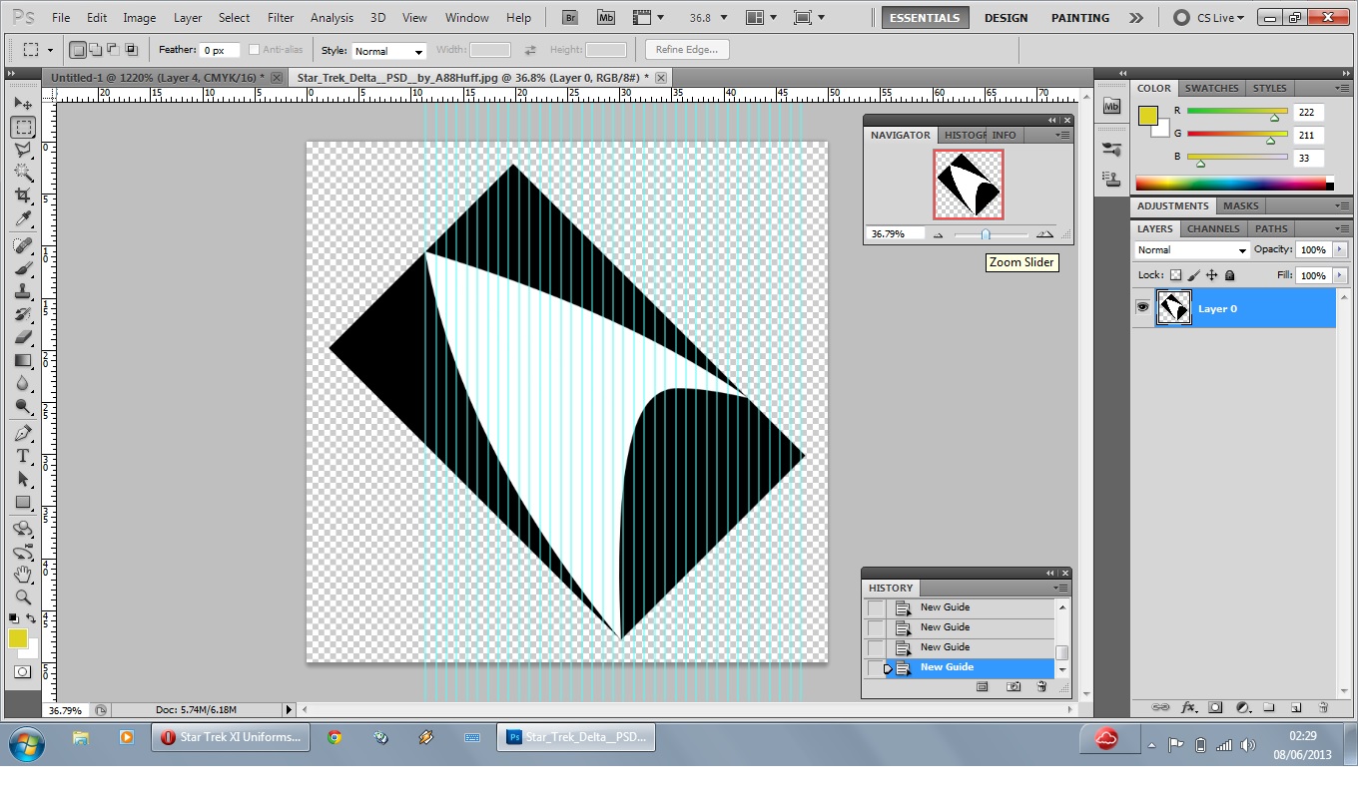This screenshot has height=798, width=1358.
Task: Open the History panel options menu
Action: 1061,588
